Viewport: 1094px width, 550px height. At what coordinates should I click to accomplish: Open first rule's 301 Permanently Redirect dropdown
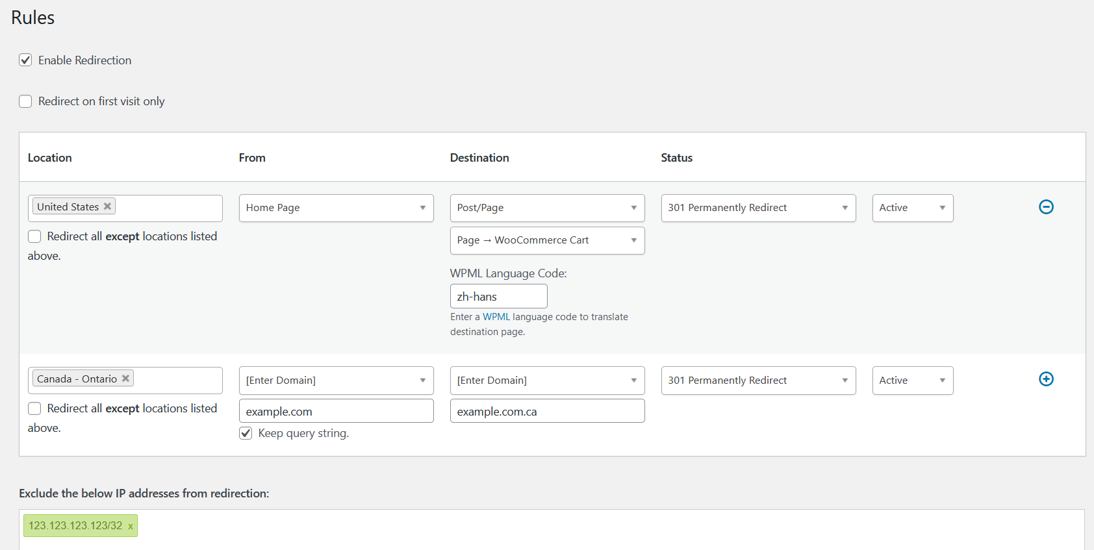[x=758, y=208]
